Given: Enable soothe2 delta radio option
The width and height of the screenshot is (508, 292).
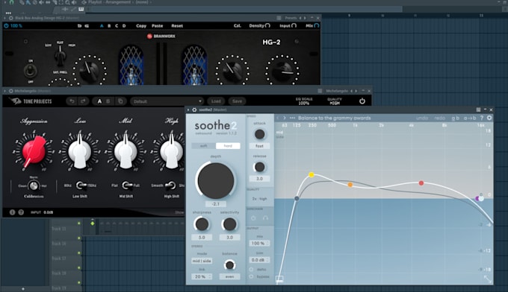Looking at the screenshot, I should coord(252,269).
